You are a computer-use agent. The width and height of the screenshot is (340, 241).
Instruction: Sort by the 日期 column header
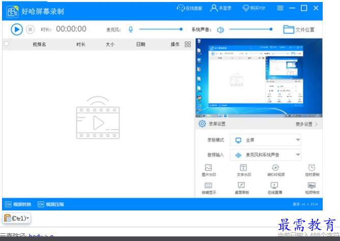(x=140, y=44)
